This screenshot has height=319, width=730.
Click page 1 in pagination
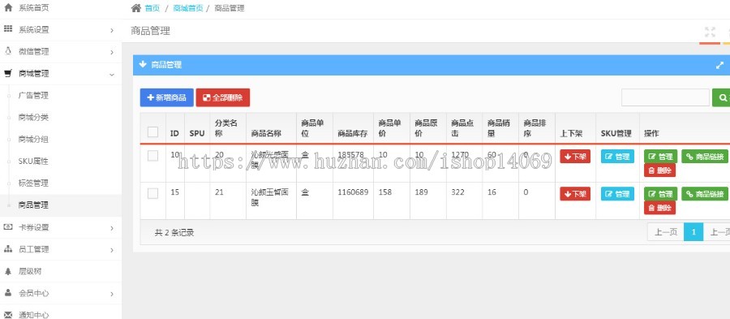[x=693, y=232]
